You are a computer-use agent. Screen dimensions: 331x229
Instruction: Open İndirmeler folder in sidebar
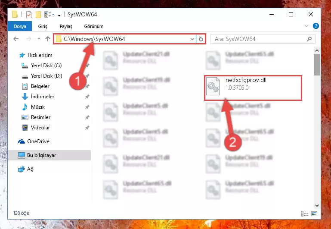[x=43, y=97]
